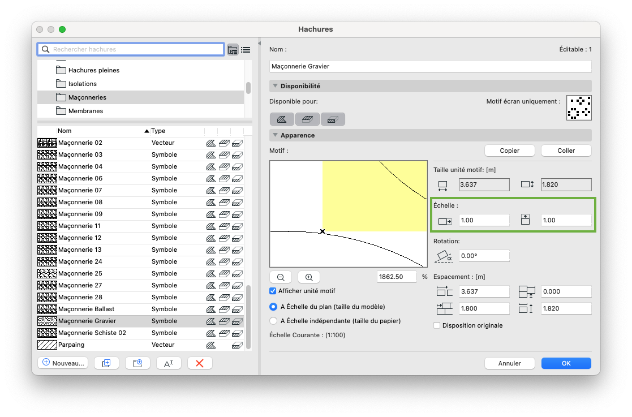Select the Maçonnerie 11 row

[x=141, y=226]
